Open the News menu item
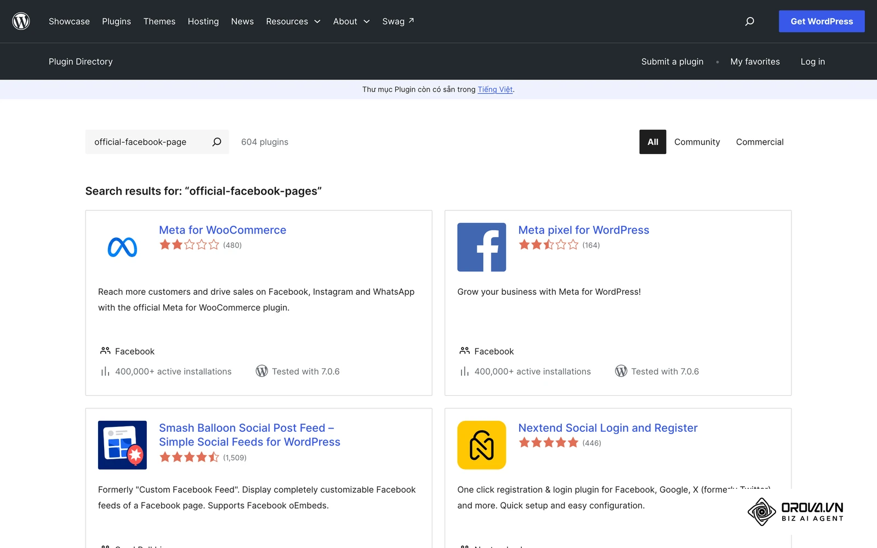The image size is (877, 548). (242, 21)
